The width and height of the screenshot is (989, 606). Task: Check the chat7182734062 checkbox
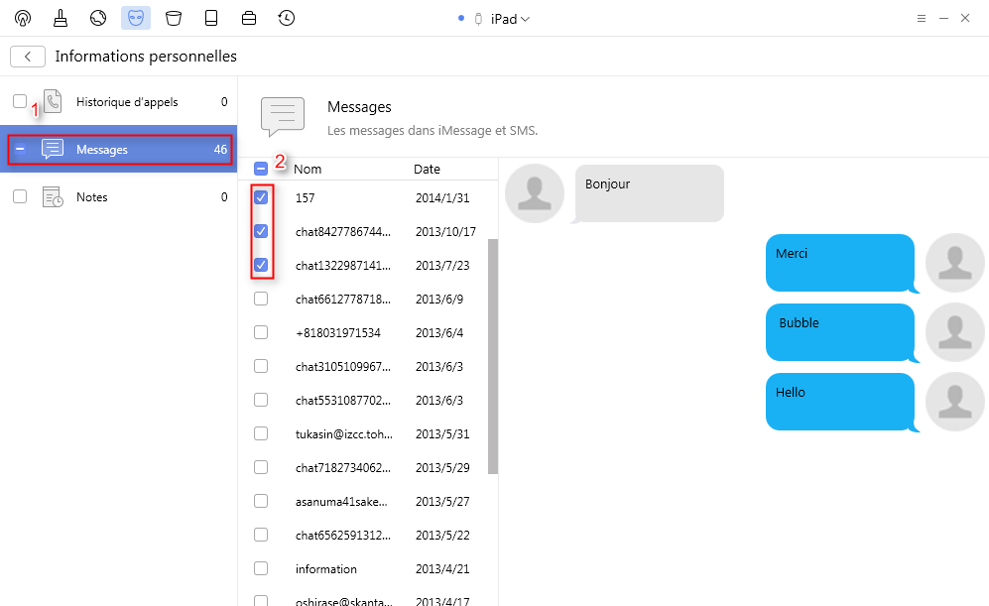point(261,467)
